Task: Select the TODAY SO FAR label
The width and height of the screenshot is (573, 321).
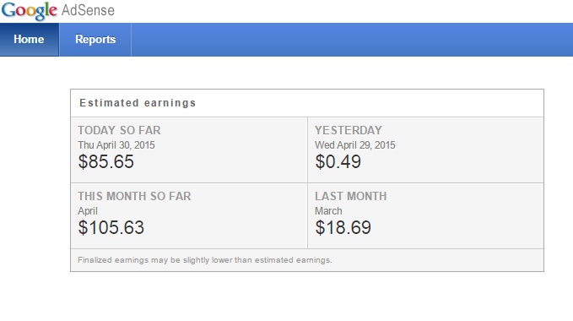Action: click(x=119, y=130)
